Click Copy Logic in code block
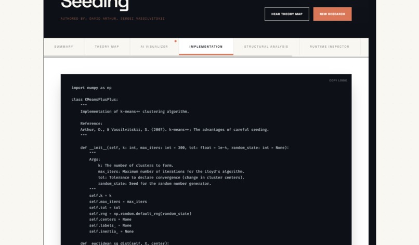This screenshot has width=419, height=245. pyautogui.click(x=338, y=80)
